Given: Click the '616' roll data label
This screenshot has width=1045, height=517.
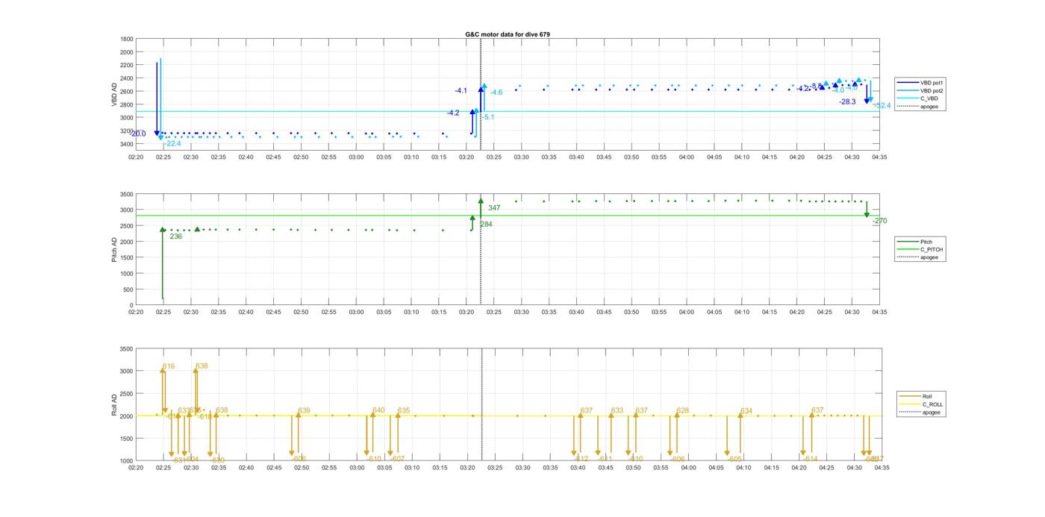Looking at the screenshot, I should coord(169,366).
